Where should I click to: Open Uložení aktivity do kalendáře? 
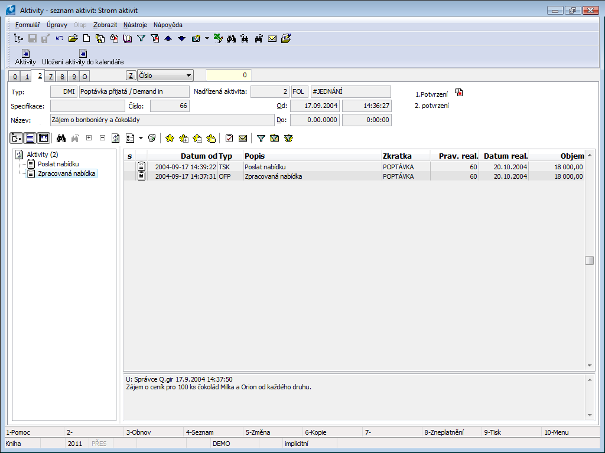(83, 57)
